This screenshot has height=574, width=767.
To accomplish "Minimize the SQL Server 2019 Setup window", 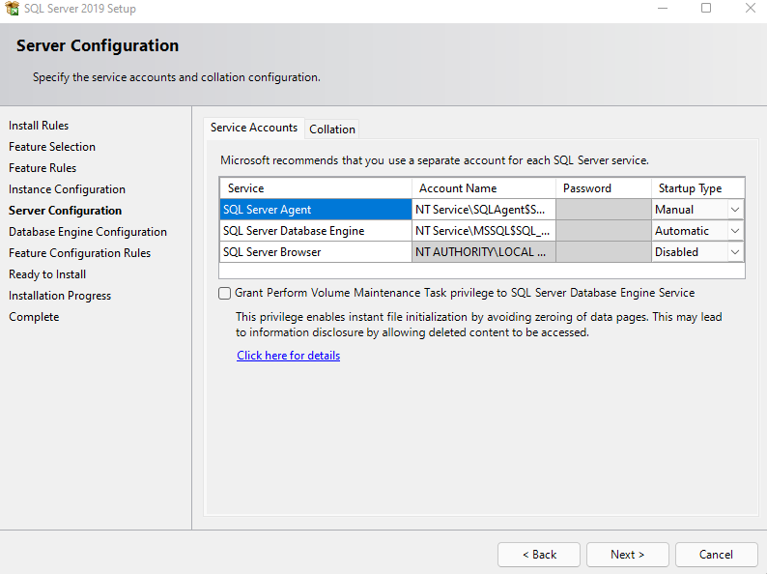I will click(x=663, y=9).
